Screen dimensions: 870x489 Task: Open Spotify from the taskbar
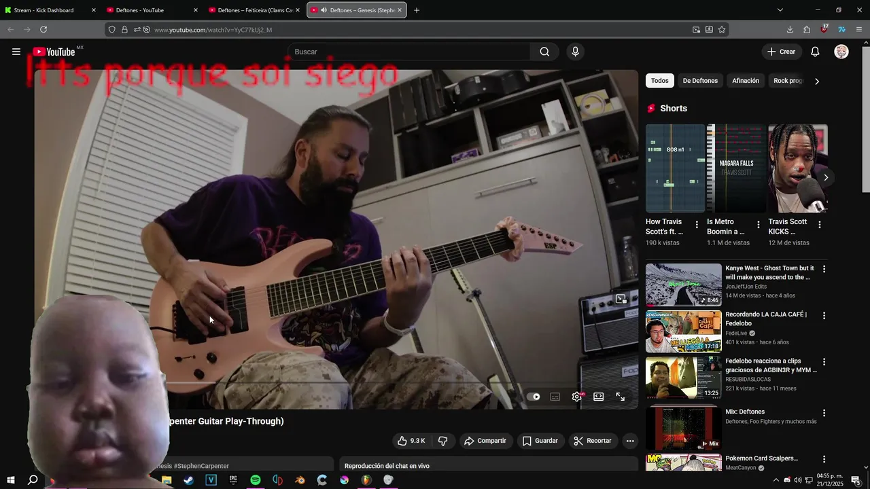point(256,480)
